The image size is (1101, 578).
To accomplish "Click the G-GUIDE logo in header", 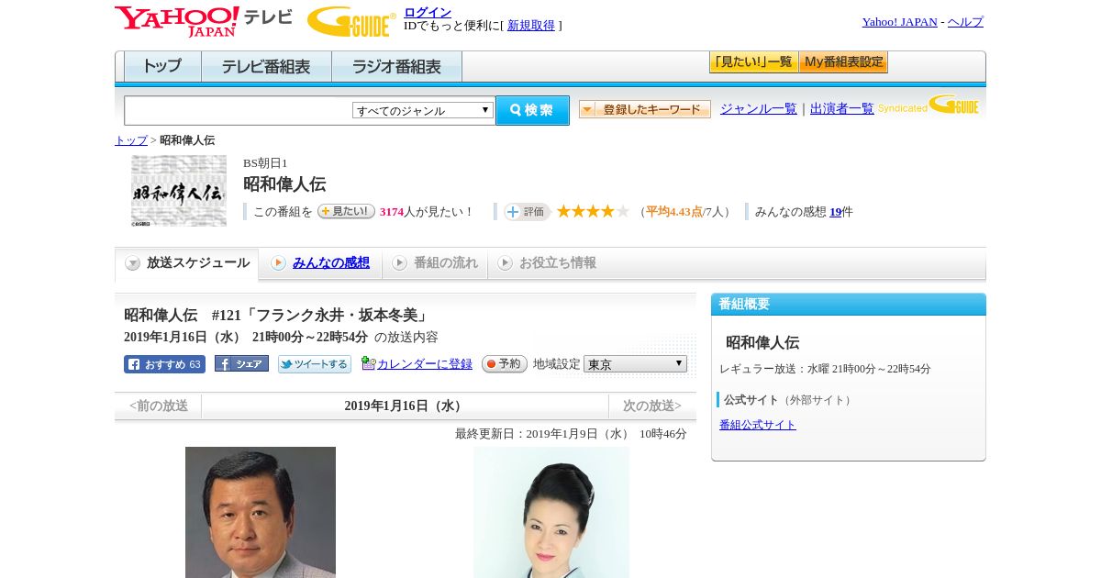I will (x=351, y=22).
